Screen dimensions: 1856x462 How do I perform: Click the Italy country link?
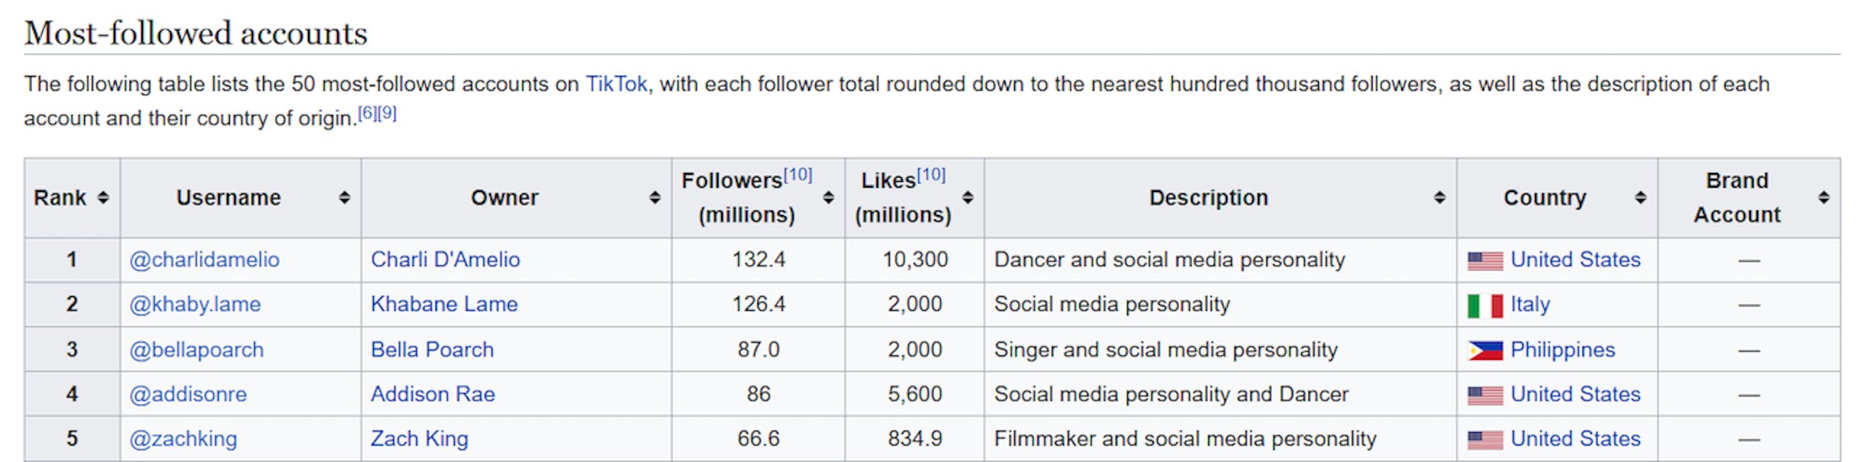pyautogui.click(x=1530, y=304)
